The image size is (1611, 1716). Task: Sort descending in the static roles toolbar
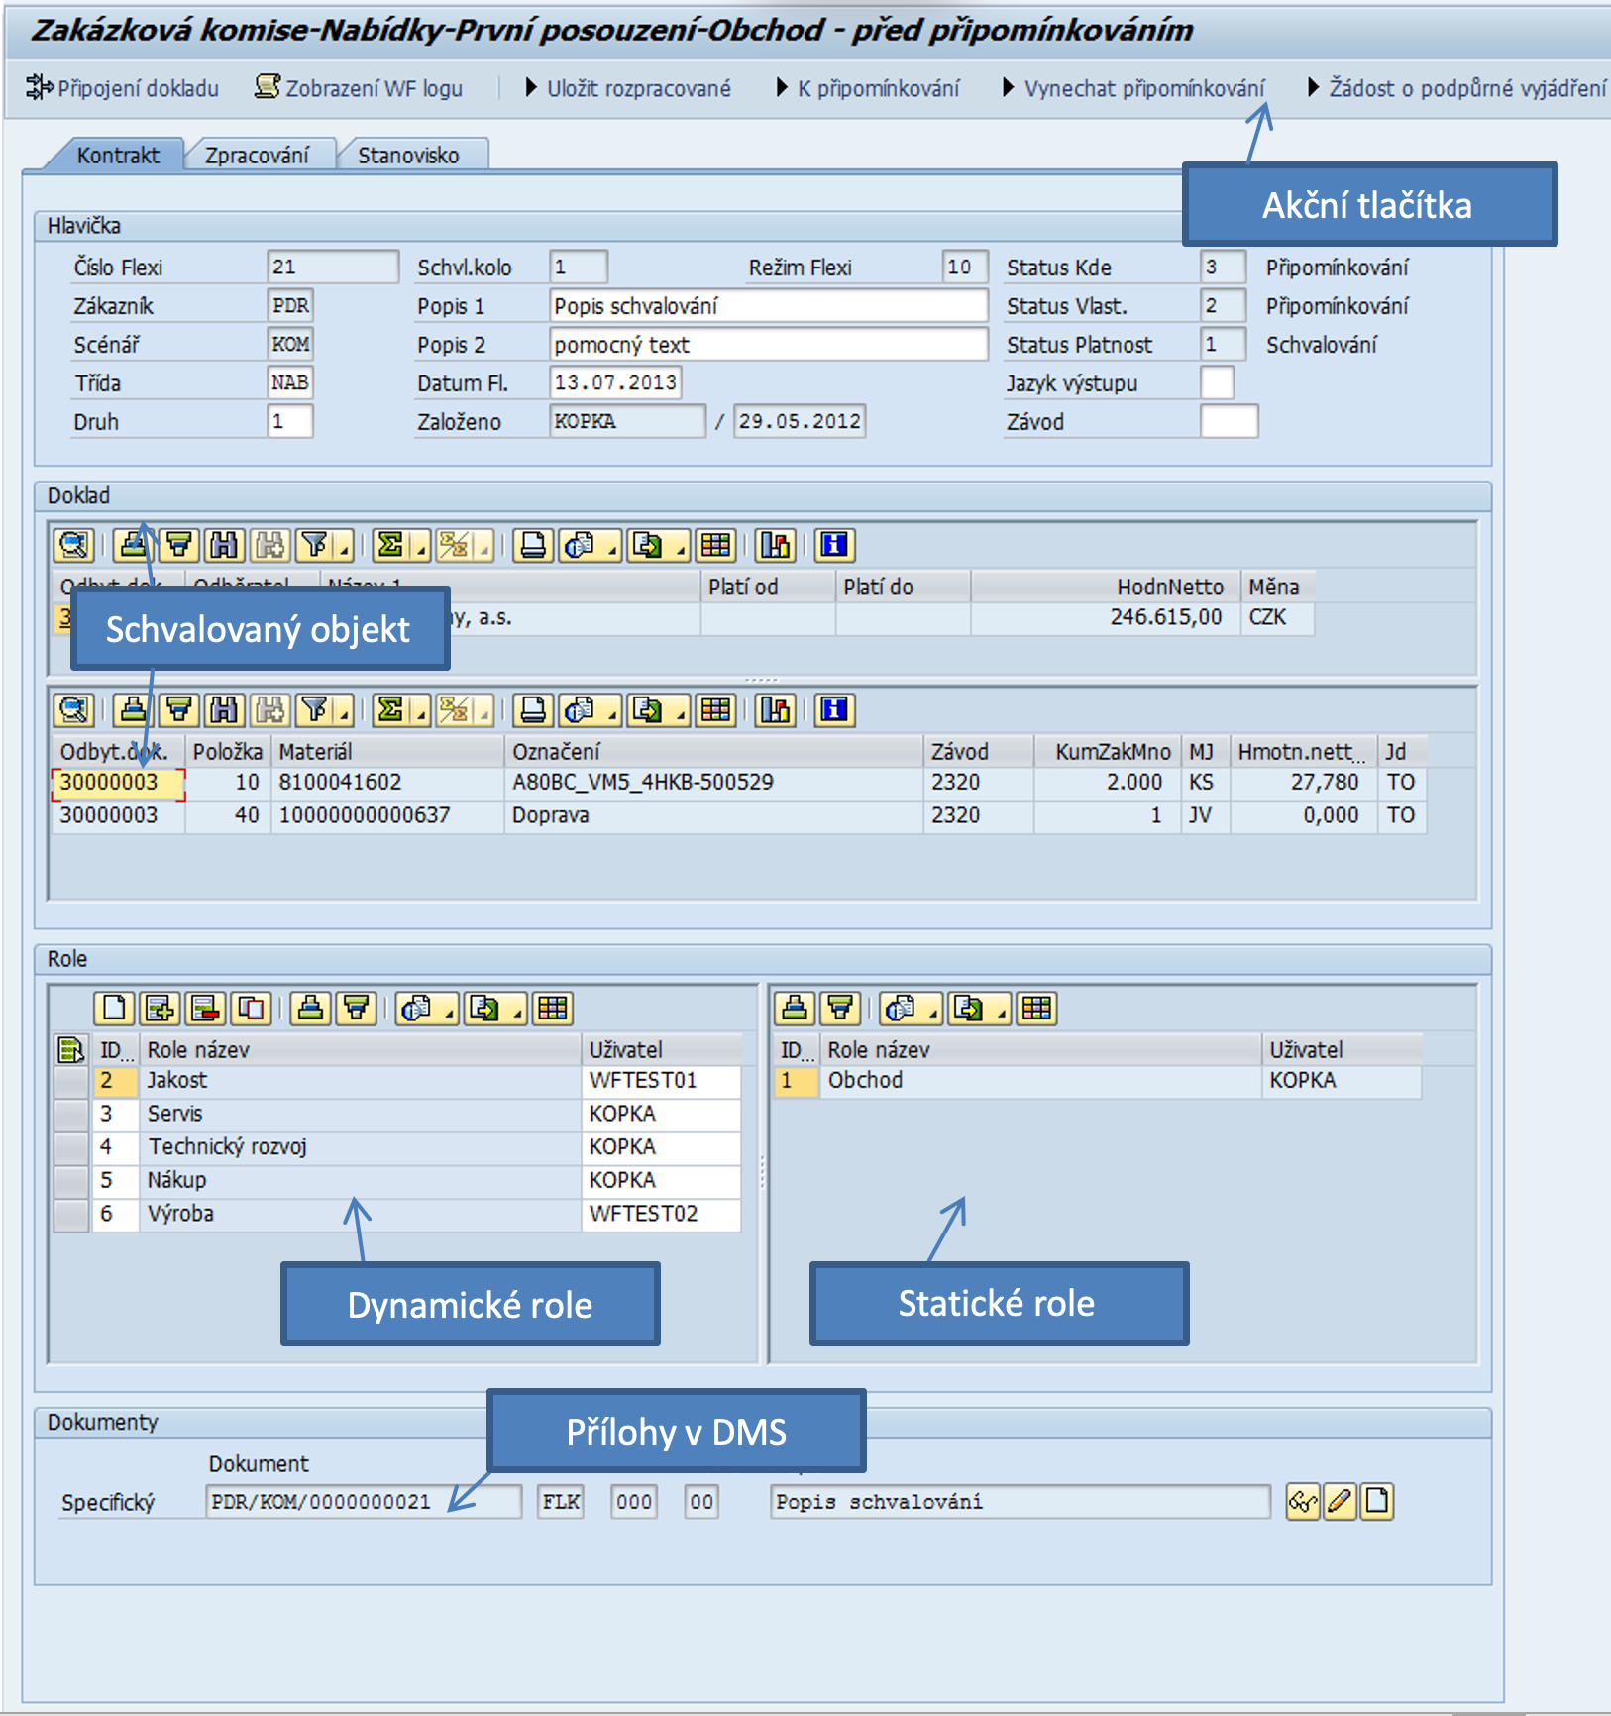click(x=840, y=1009)
